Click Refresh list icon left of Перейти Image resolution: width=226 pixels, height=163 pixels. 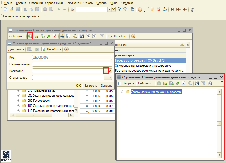pos(110,36)
